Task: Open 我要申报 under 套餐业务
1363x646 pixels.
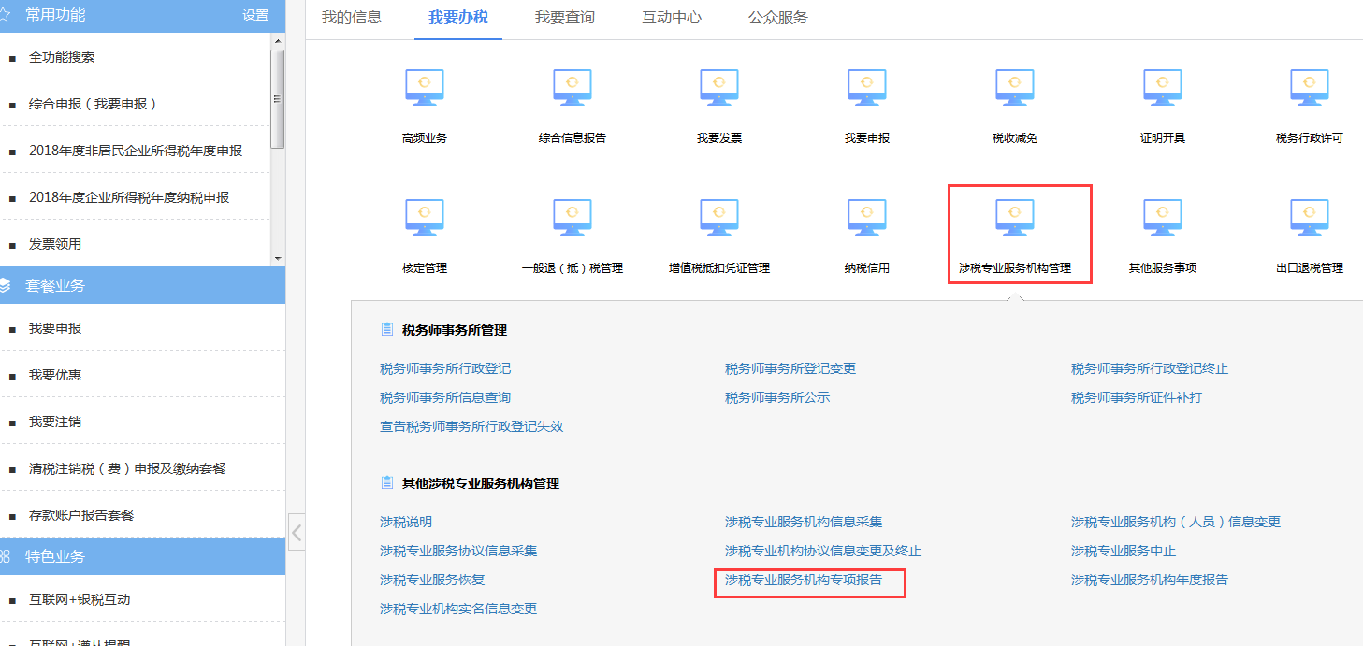Action: (x=55, y=328)
